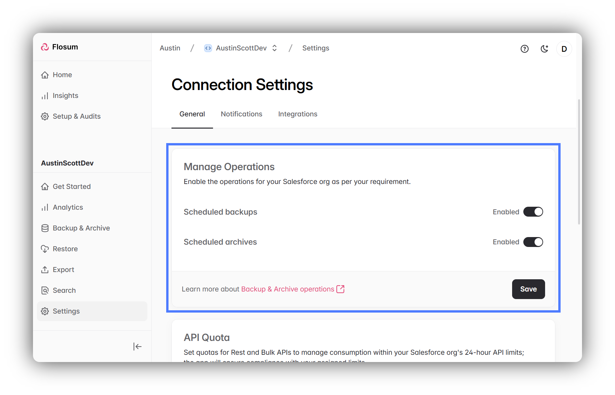Click the Search magnifier icon in sidebar

tap(45, 290)
